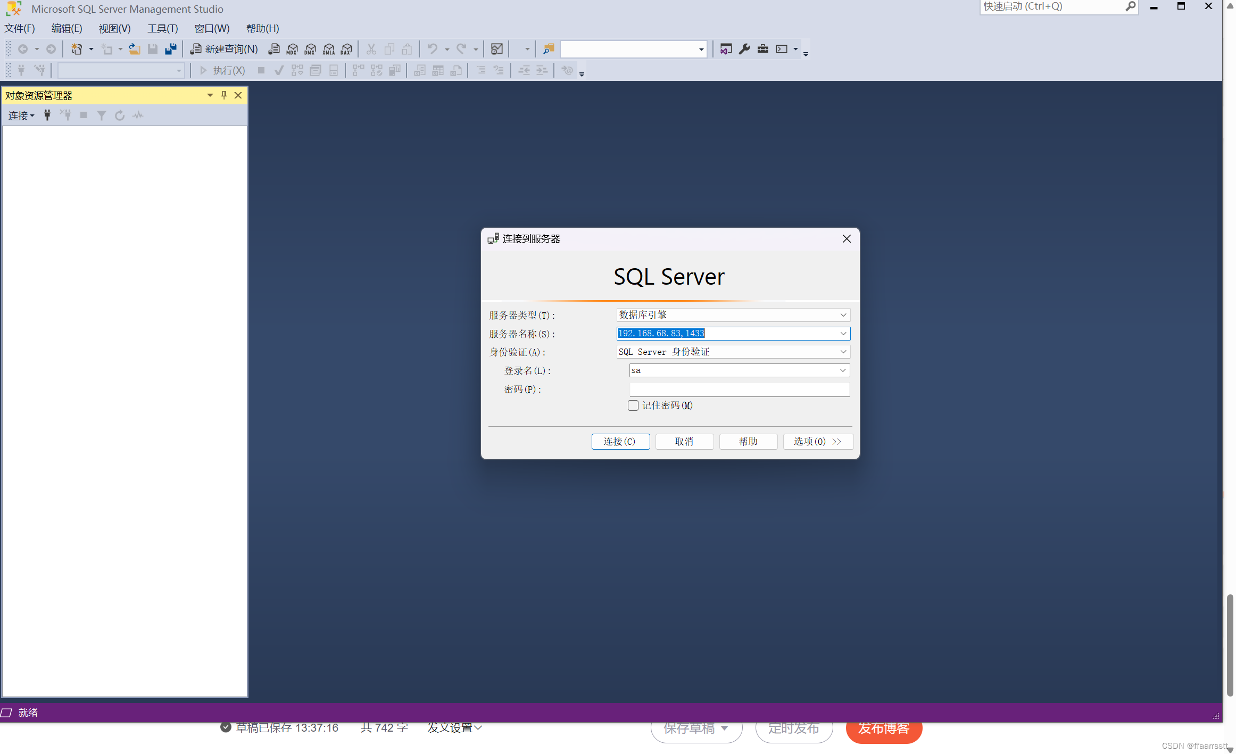Click the Connect (连接) button in dialog
1236x754 pixels.
pos(620,442)
